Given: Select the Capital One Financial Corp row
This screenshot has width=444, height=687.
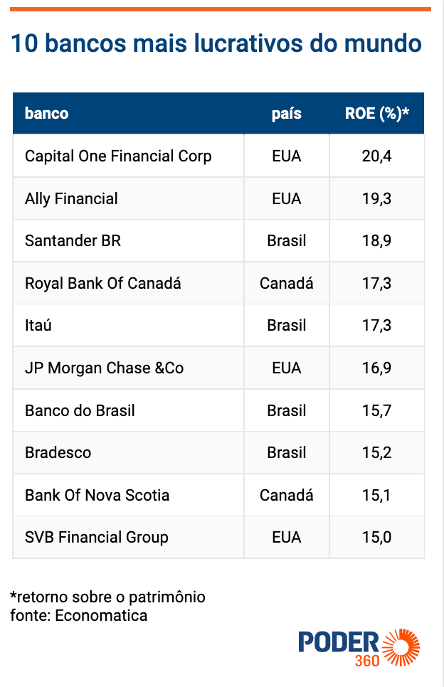Looking at the screenshot, I should point(218,156).
